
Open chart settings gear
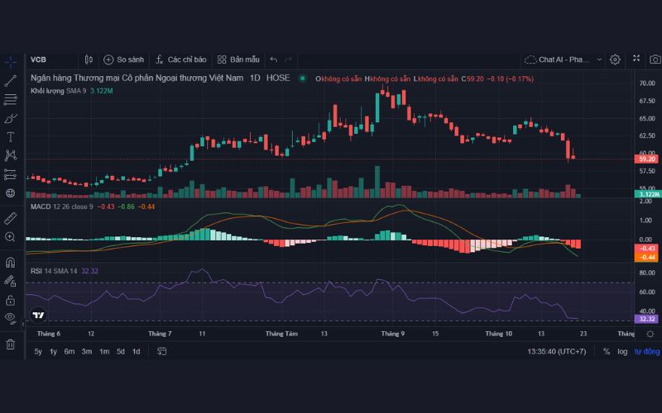pos(615,59)
